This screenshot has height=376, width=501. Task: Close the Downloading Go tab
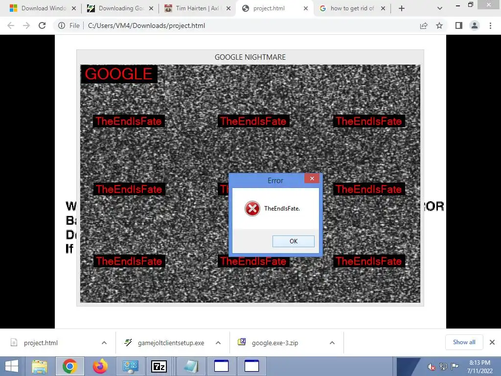click(x=151, y=8)
